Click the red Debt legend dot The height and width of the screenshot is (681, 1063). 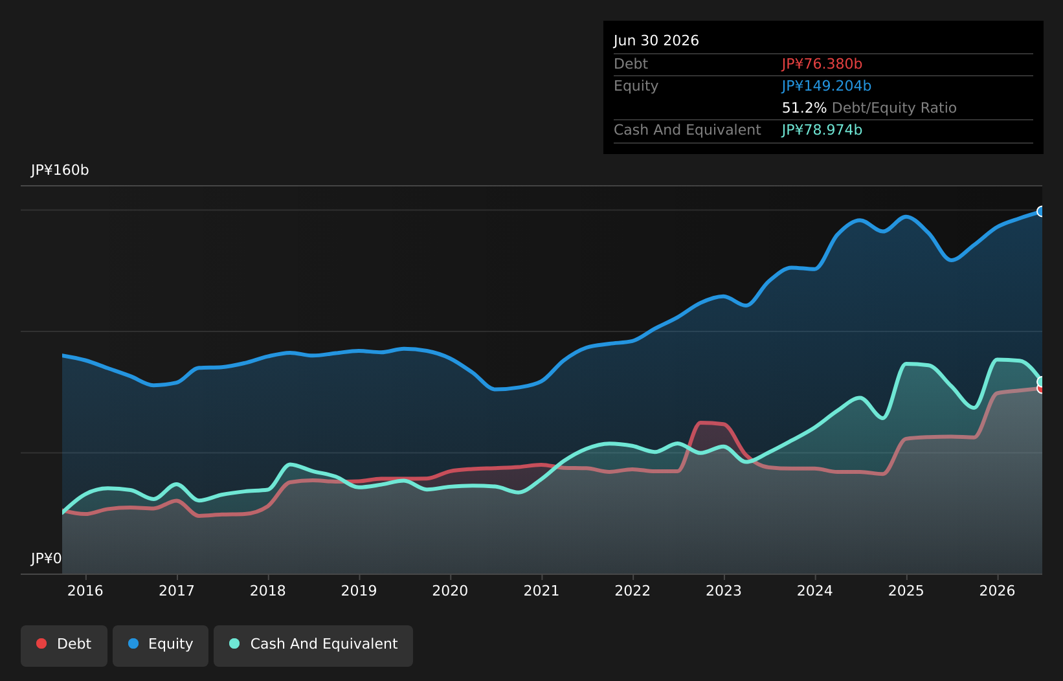41,643
